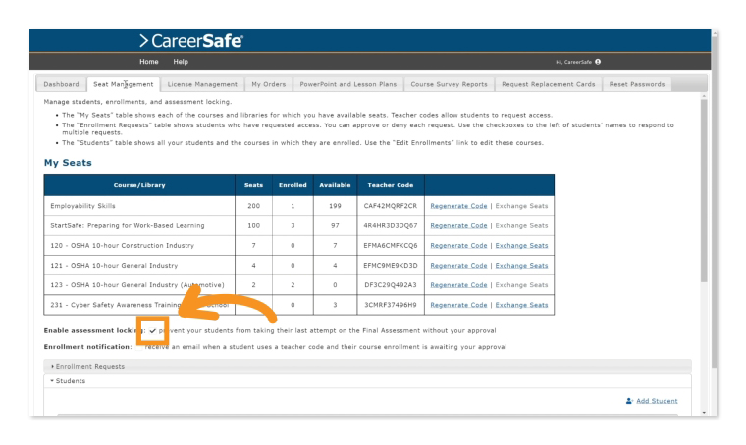Open the Request Replacement Cards tab
This screenshot has width=746, height=445.
[549, 84]
